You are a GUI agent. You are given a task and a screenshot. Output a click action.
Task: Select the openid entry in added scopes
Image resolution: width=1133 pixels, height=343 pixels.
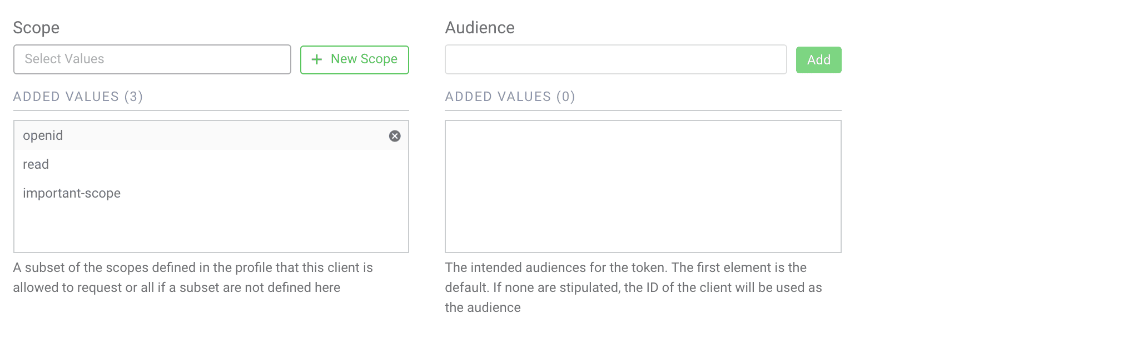(43, 135)
